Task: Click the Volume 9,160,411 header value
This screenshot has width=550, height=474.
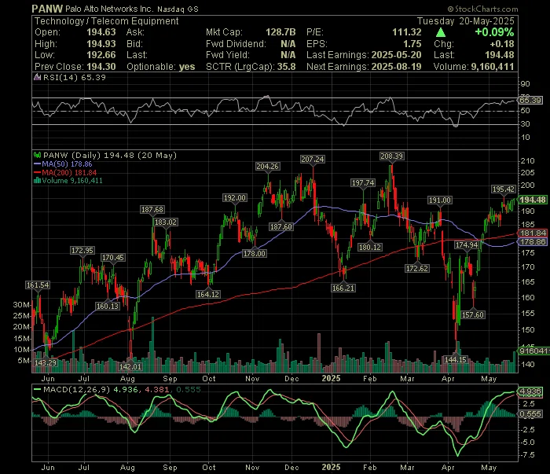Action: [493, 67]
